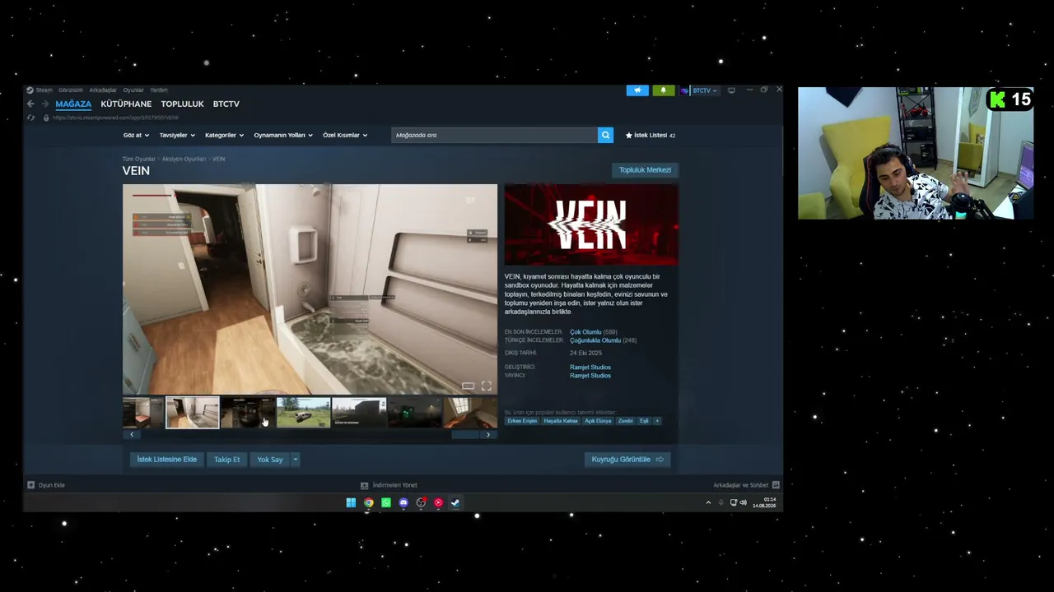Open the Arkadaşlar ve Sohbet chat icon
Image resolution: width=1054 pixels, height=592 pixels.
[776, 485]
